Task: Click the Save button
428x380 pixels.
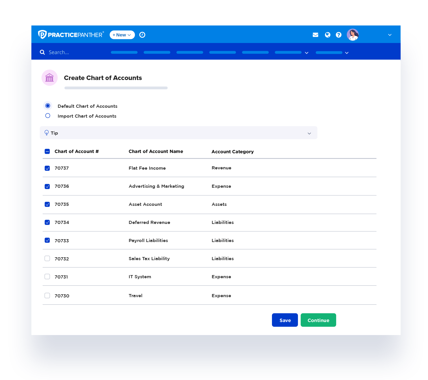Action: [x=285, y=320]
